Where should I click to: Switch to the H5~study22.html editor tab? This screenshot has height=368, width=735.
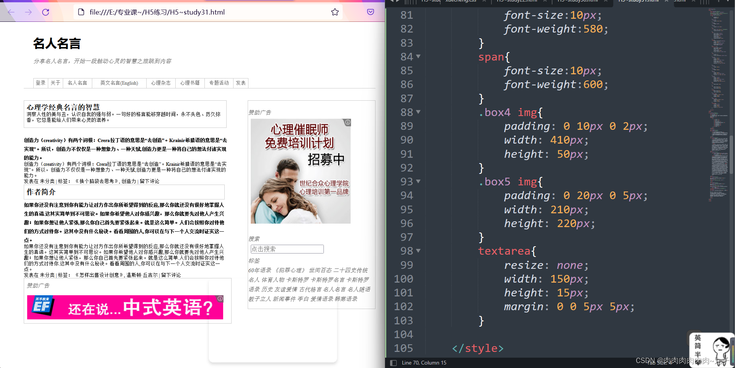coord(517,1)
